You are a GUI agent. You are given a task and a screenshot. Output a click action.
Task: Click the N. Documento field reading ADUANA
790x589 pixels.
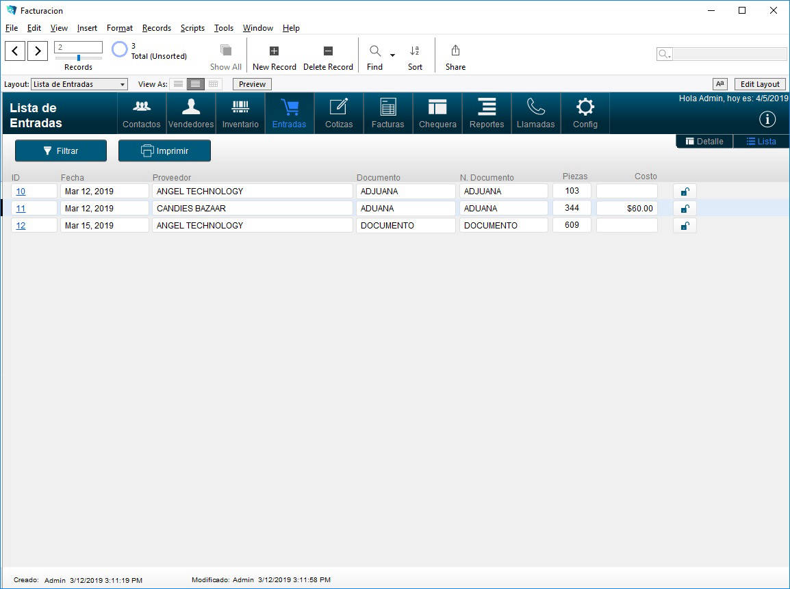pos(503,209)
